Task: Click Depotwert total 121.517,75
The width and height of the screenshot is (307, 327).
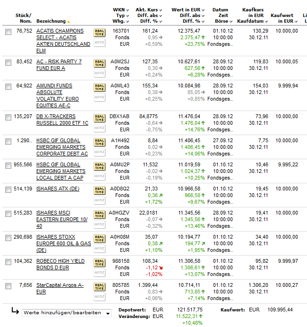Action: [x=190, y=310]
